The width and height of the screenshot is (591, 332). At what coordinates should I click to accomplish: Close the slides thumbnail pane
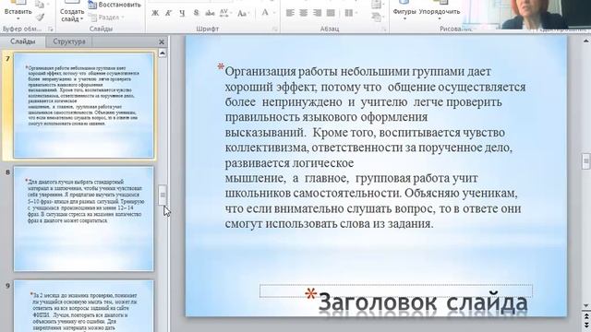[162, 41]
